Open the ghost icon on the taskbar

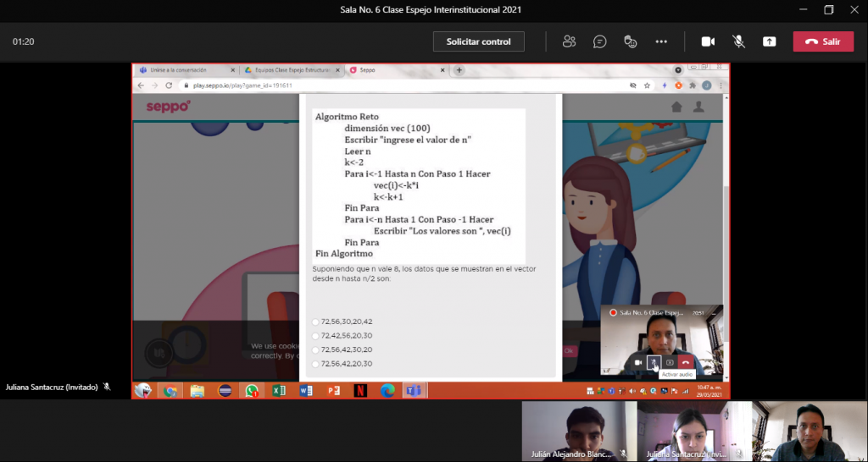(142, 391)
